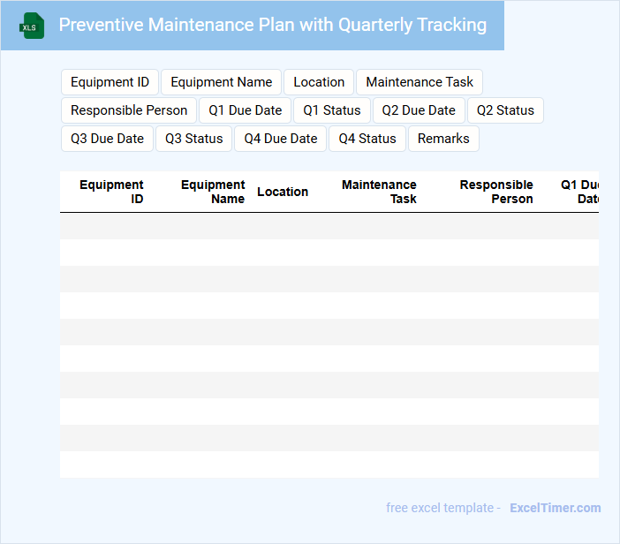The image size is (620, 544).
Task: Select the Equipment Name tag
Action: (221, 82)
